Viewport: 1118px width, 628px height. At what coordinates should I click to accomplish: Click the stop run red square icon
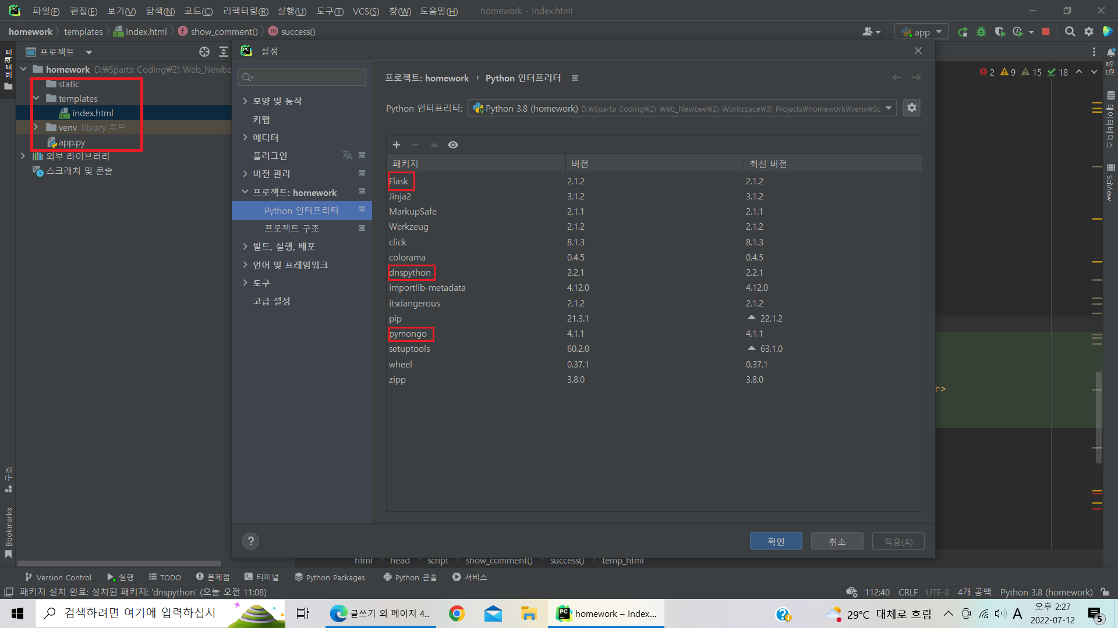coord(1046,32)
